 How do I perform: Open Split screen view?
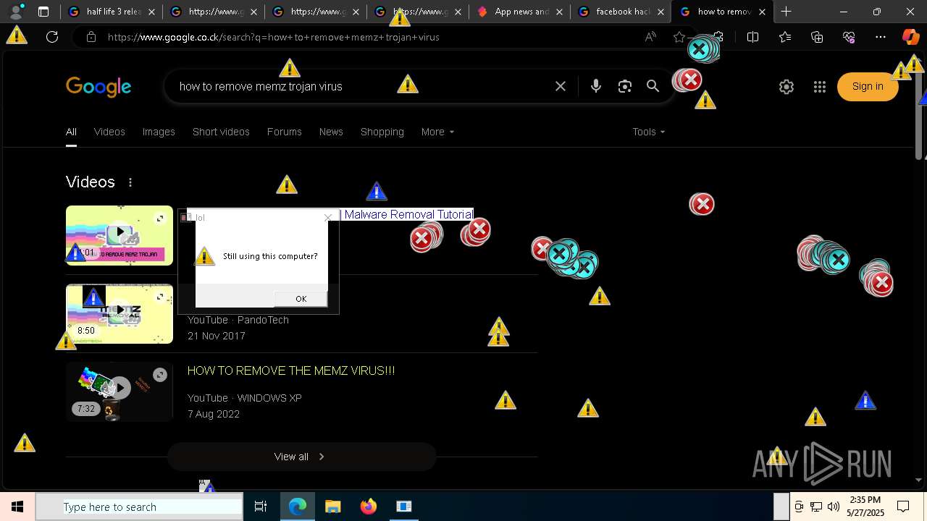tap(752, 37)
